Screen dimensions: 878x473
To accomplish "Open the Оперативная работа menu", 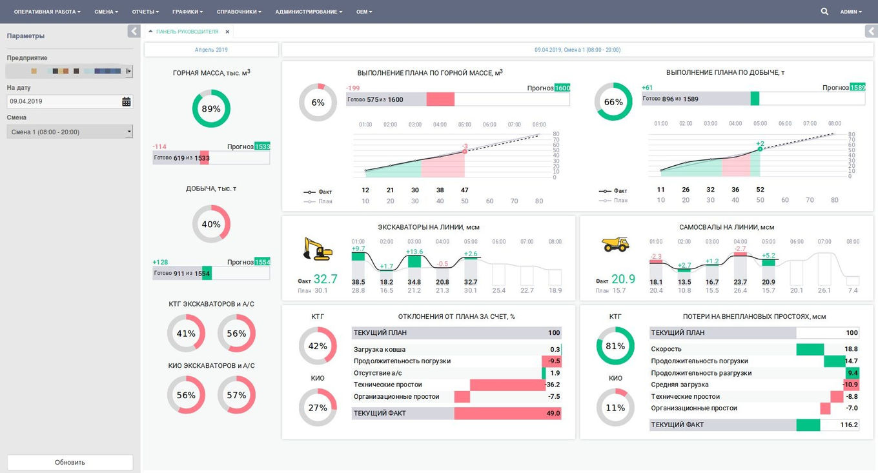I will coord(47,12).
